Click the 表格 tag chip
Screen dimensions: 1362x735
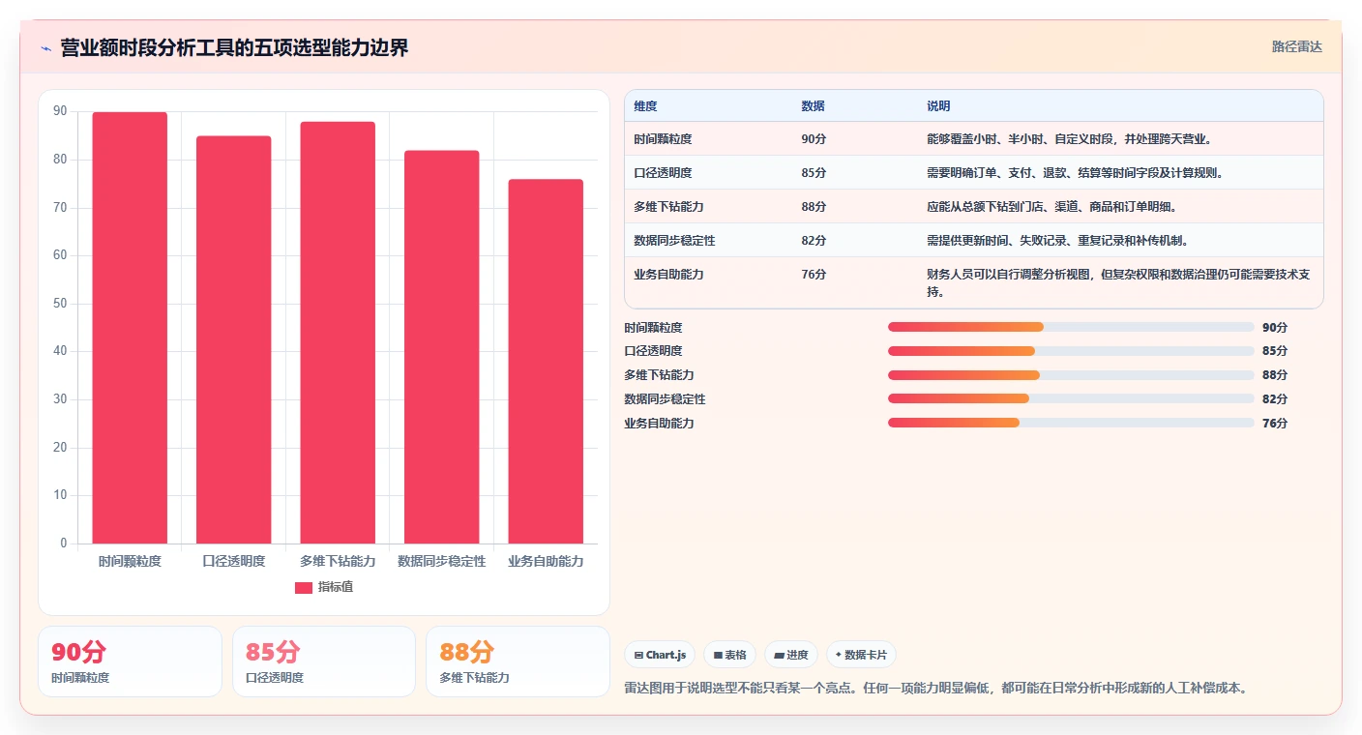pos(730,655)
